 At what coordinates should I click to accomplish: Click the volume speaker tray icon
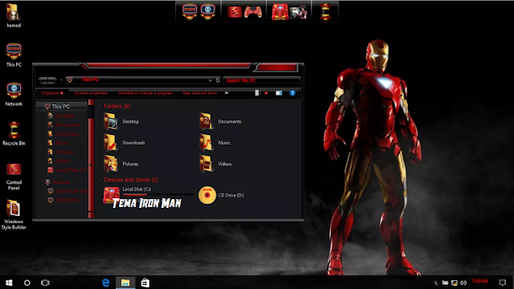[x=463, y=283]
